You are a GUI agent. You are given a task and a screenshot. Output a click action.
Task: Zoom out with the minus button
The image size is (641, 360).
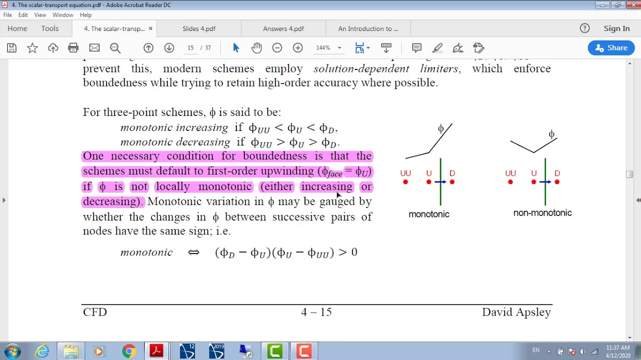point(277,48)
